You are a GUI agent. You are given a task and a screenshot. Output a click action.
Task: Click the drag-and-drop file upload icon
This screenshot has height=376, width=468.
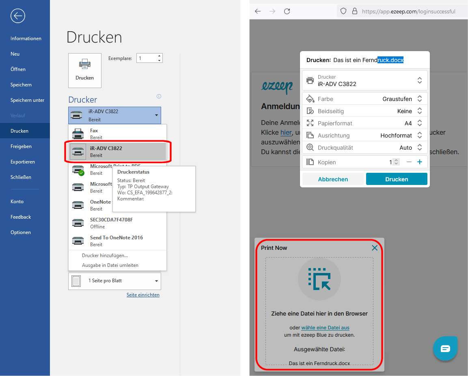[x=319, y=279]
